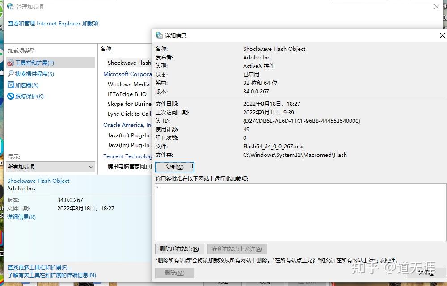Click the accelerator icon beside 加速器

pos(11,85)
